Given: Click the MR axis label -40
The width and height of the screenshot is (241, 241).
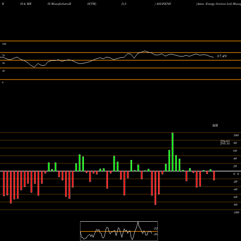Looking at the screenshot, I should pyautogui.click(x=235, y=189).
